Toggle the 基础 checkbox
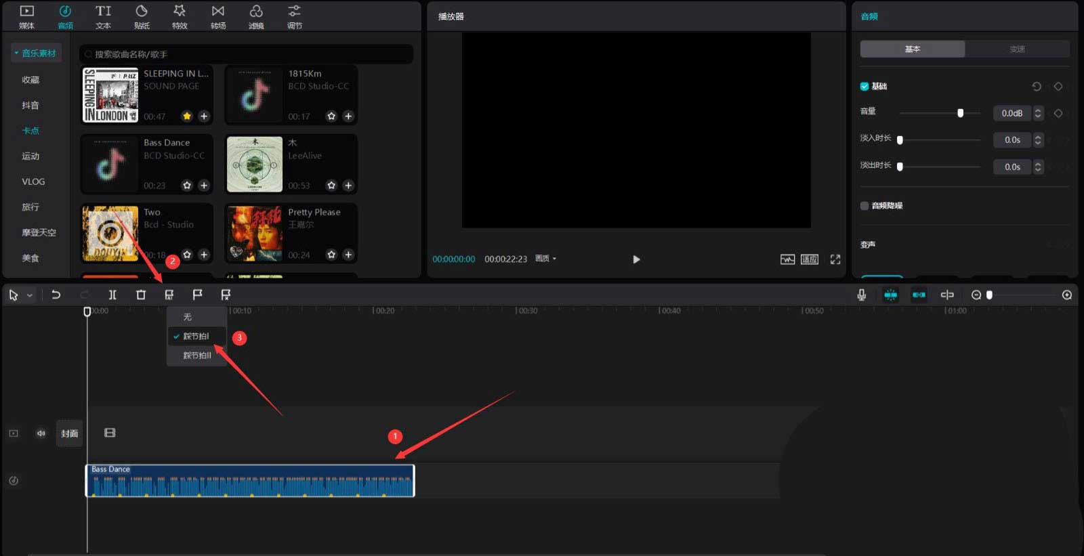 864,87
